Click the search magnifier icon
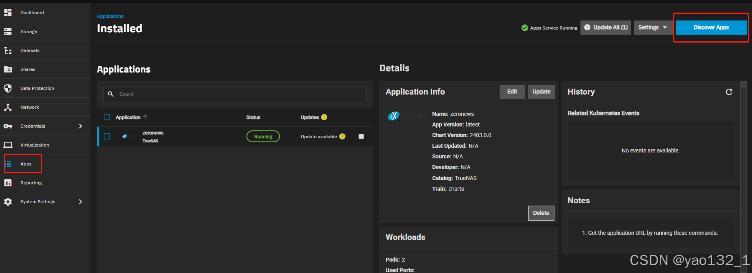The height and width of the screenshot is (273, 752). tap(111, 94)
